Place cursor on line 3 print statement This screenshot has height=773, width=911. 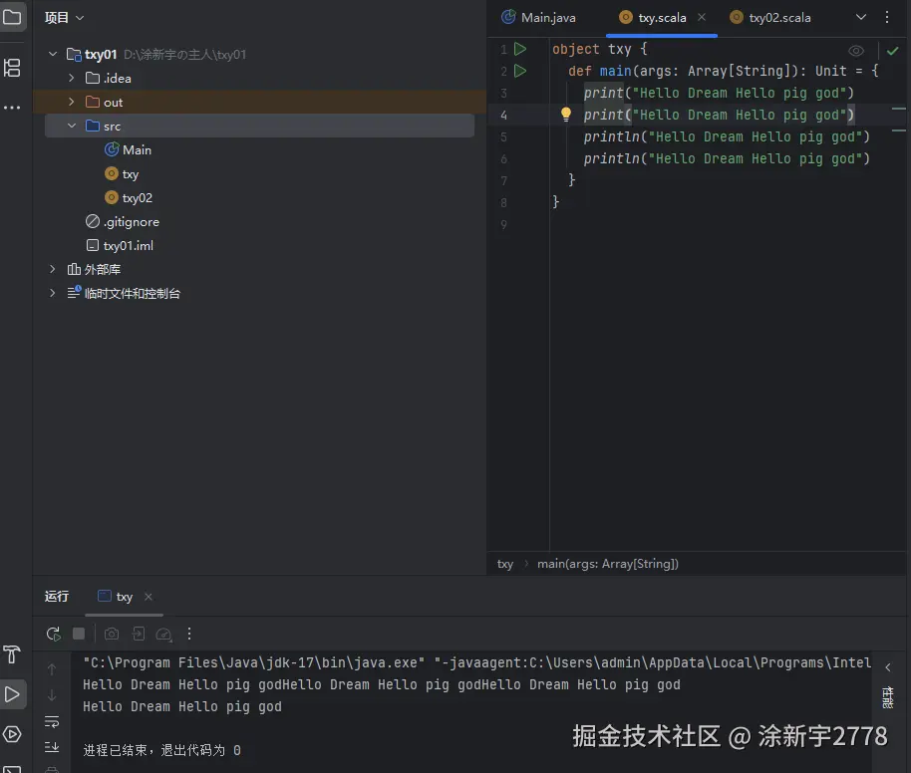719,93
